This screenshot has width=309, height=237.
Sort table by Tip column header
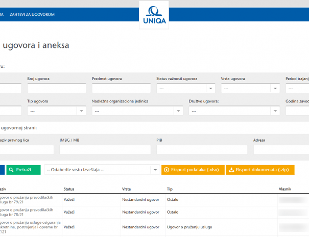coord(170,189)
